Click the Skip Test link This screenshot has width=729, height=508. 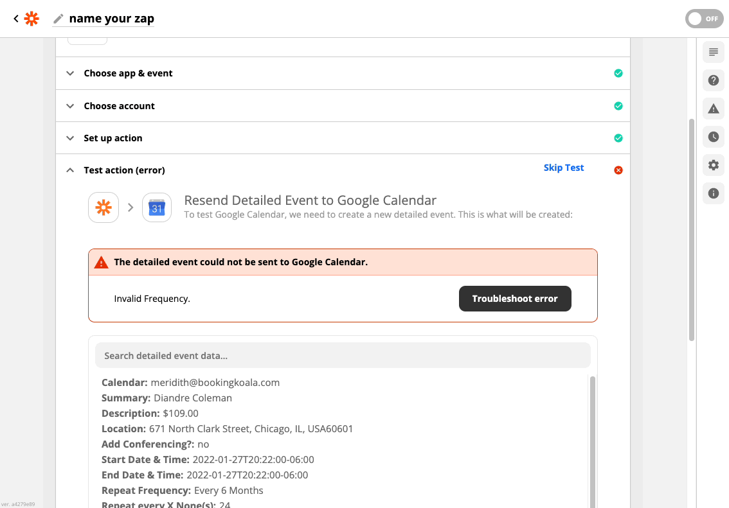(564, 168)
